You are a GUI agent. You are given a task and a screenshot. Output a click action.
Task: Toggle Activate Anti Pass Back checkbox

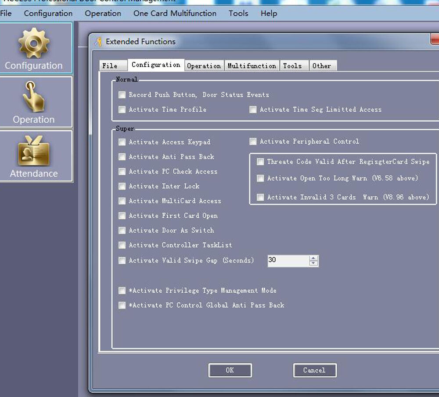pyautogui.click(x=122, y=157)
